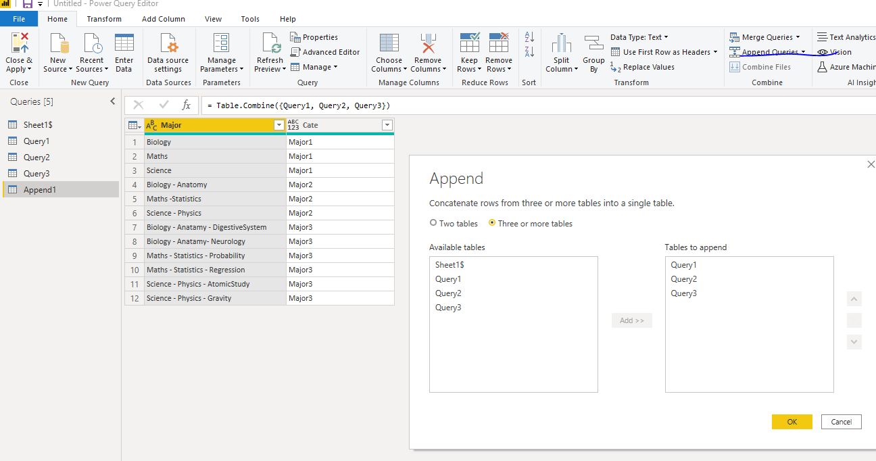The height and width of the screenshot is (461, 876).
Task: Expand the Merge Queries dropdown
Action: coord(798,37)
